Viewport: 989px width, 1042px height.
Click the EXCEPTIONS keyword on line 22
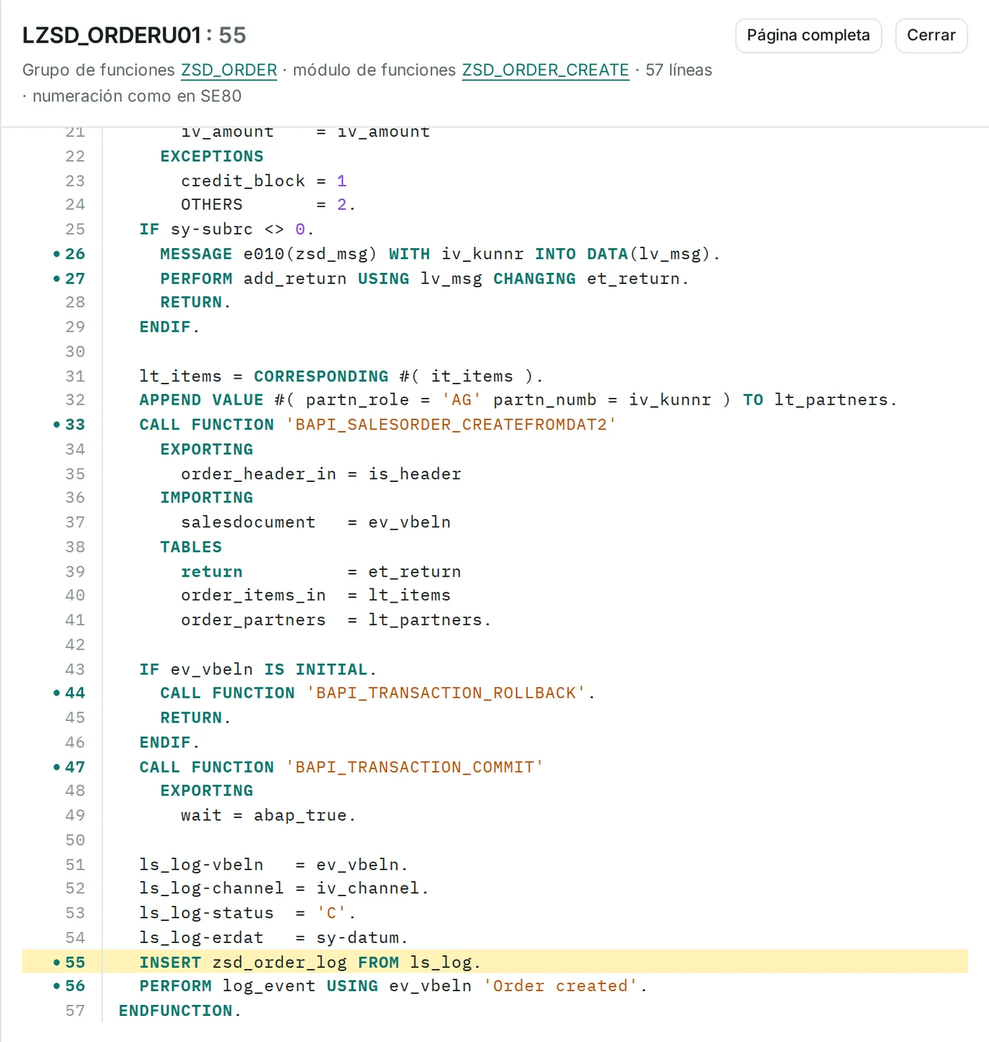point(212,156)
